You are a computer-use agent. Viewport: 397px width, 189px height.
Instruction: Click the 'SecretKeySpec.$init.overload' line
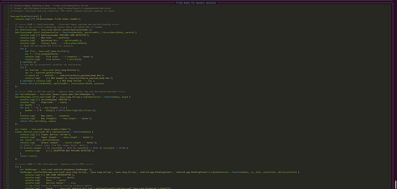click(72, 97)
